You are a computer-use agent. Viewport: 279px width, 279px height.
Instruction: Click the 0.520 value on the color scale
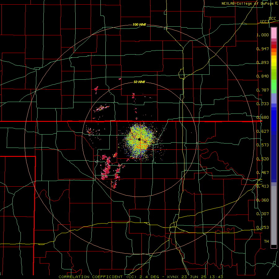coord(263,159)
